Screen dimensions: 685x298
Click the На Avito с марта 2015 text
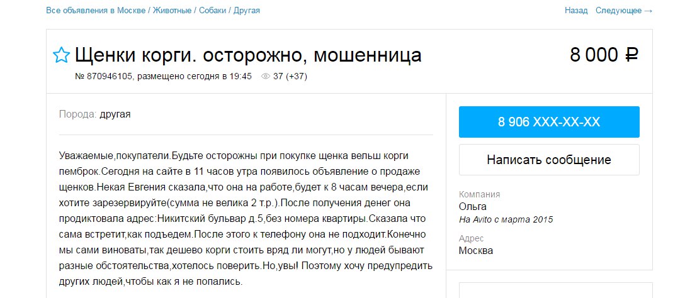(506, 219)
